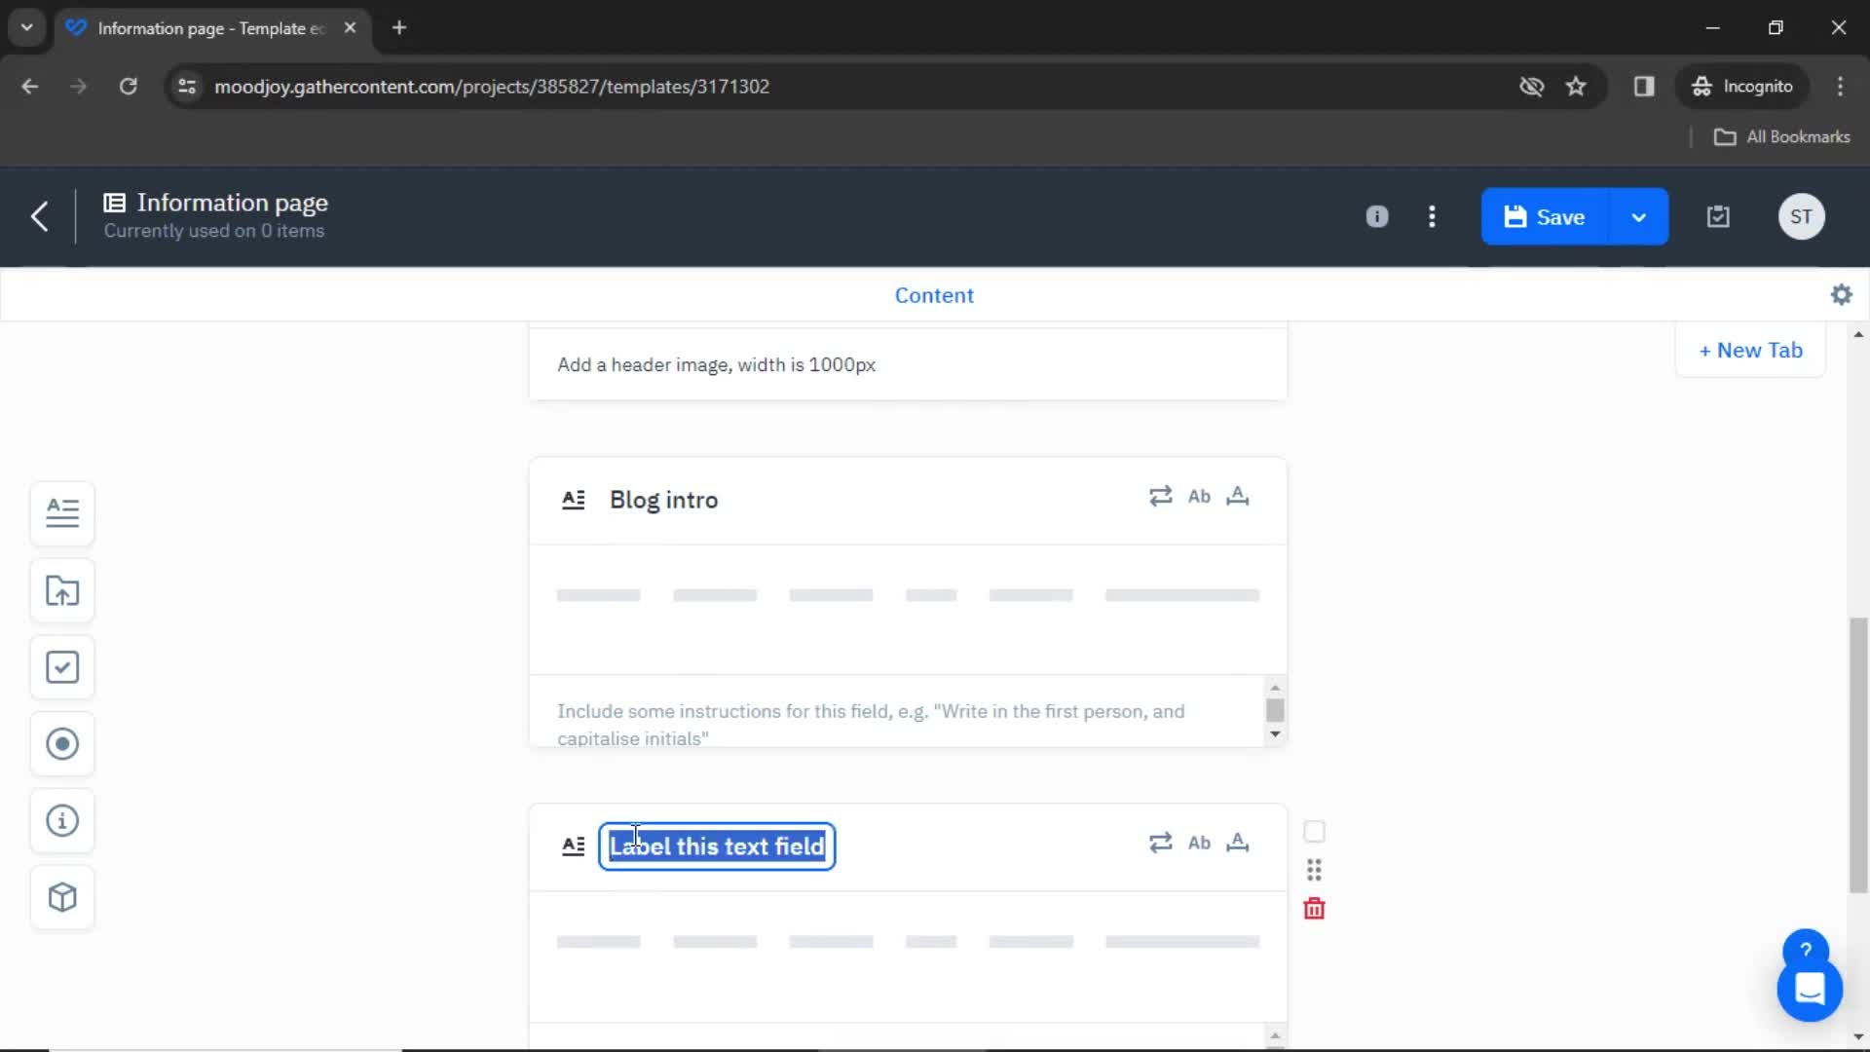This screenshot has width=1870, height=1052.
Task: Open the clipboard check icon in header
Action: click(1718, 216)
